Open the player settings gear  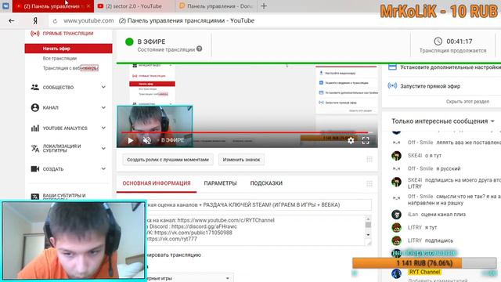tap(351, 140)
